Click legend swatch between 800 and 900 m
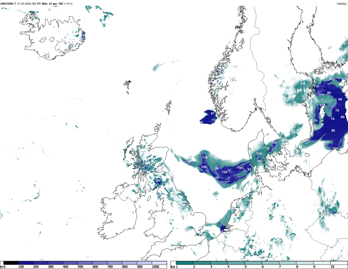The image size is (348, 269). 129,263
